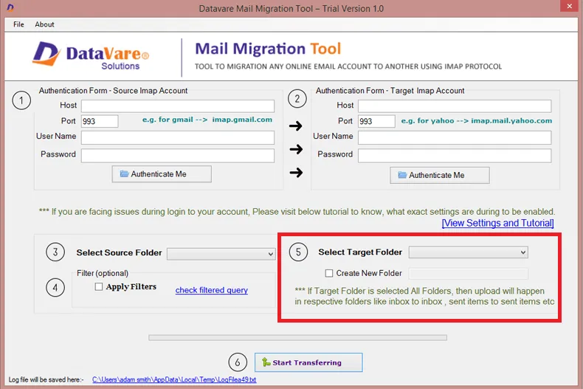Tick the Create New Folder checkbox
The image size is (583, 389).
(x=329, y=273)
